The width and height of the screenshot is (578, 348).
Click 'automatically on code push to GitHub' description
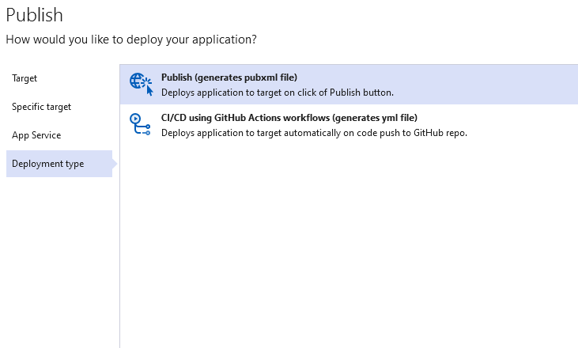click(x=314, y=133)
